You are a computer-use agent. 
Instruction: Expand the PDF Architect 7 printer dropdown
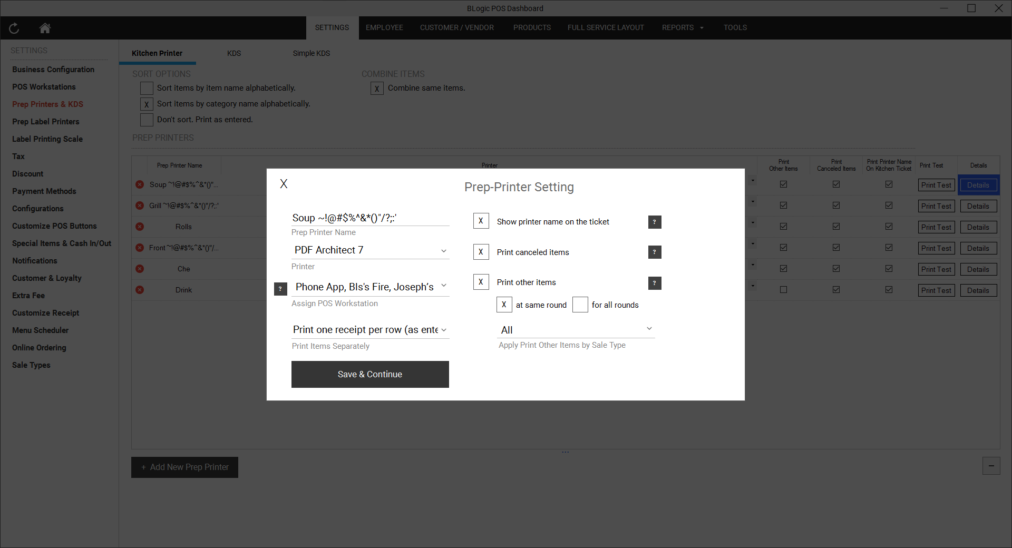click(443, 251)
